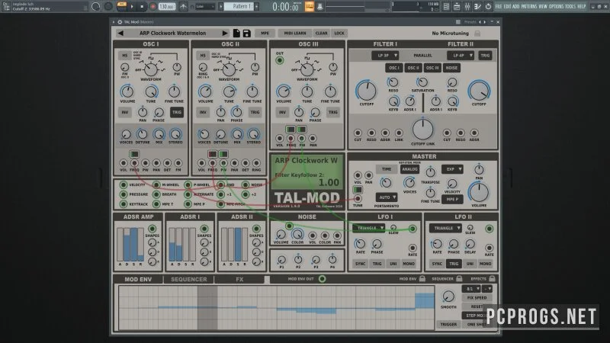Load the next preset with right arrow

(x=225, y=34)
